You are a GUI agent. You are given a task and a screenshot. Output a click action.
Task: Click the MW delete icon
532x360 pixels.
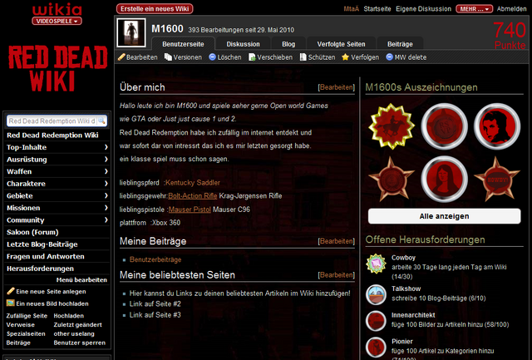[x=390, y=57]
